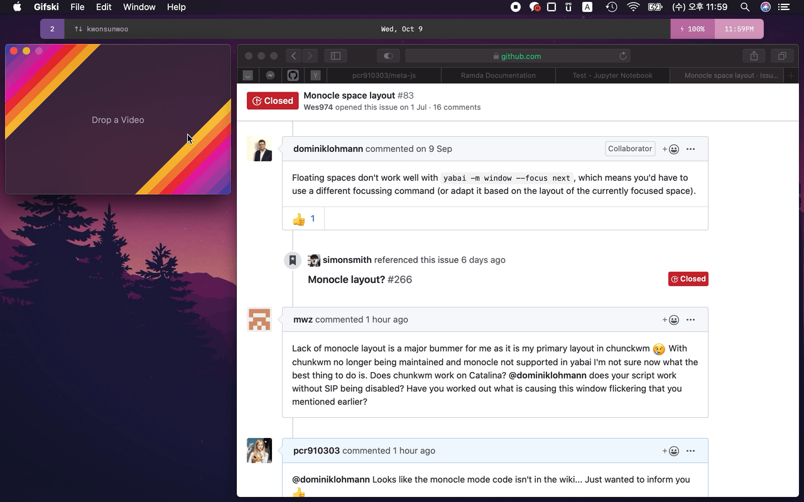Switch to the Ramda Documentation tab
Viewport: 804px width, 502px height.
[x=498, y=75]
